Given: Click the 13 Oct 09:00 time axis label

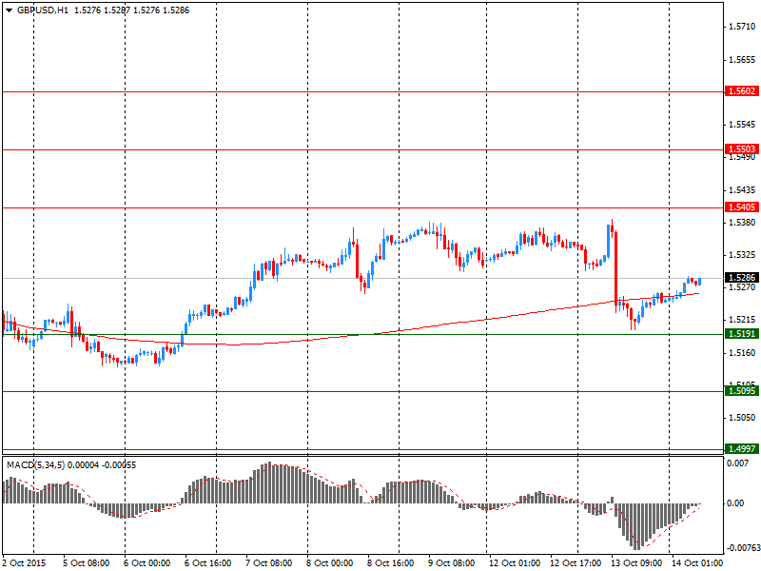Looking at the screenshot, I should click(x=636, y=563).
